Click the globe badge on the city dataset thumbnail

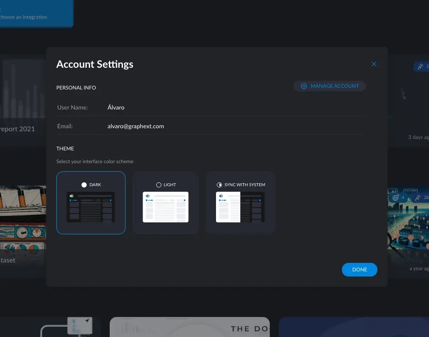[396, 197]
